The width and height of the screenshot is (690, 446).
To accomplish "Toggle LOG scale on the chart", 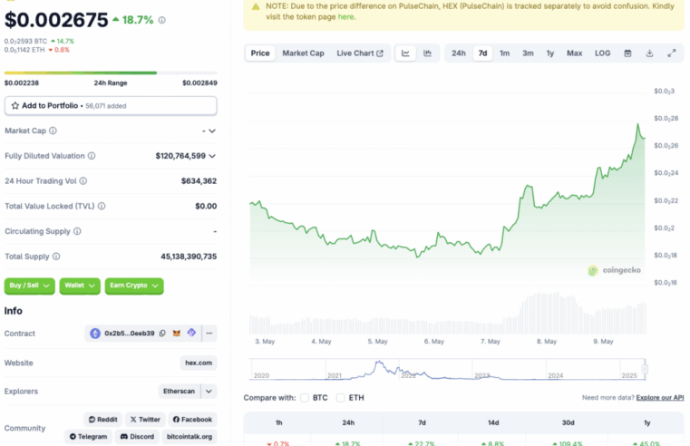I will click(602, 53).
